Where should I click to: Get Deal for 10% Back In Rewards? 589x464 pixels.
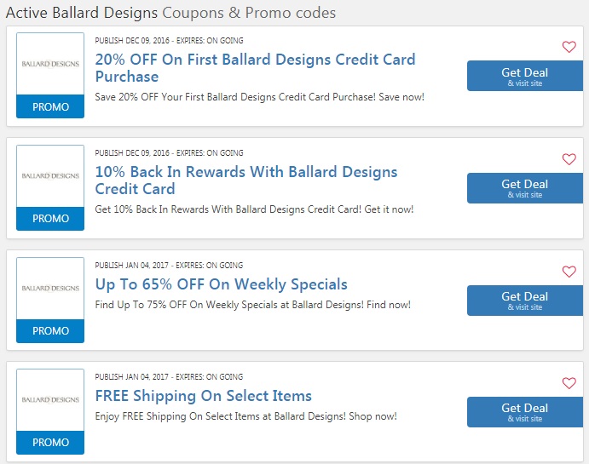click(x=525, y=188)
